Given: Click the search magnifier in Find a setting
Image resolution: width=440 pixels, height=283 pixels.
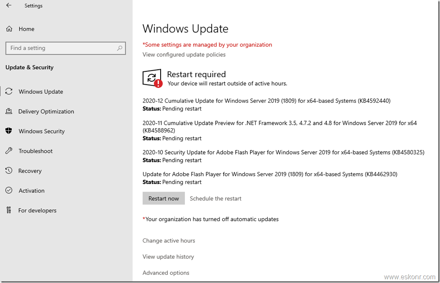Looking at the screenshot, I should tap(119, 48).
